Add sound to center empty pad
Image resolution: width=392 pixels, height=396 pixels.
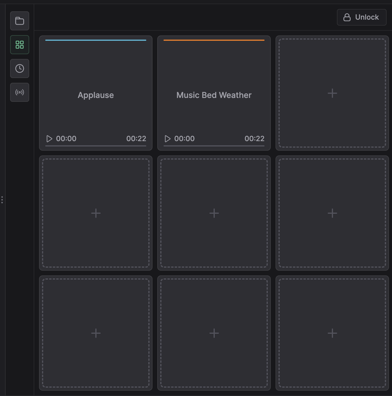[214, 213]
